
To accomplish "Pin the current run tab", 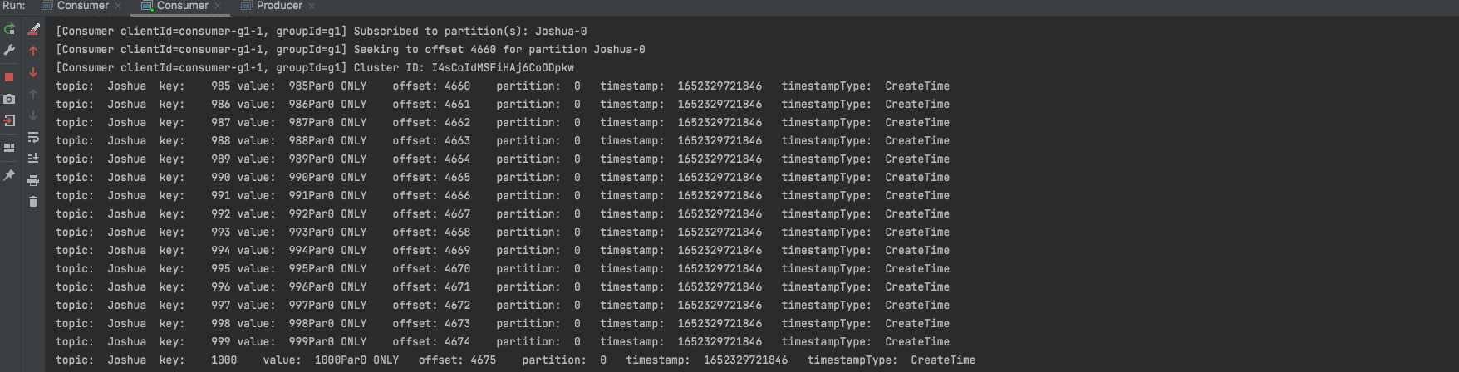I will pyautogui.click(x=9, y=175).
